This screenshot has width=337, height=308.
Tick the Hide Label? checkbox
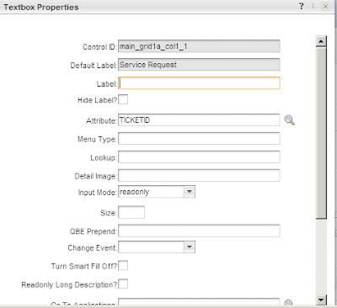click(x=123, y=99)
